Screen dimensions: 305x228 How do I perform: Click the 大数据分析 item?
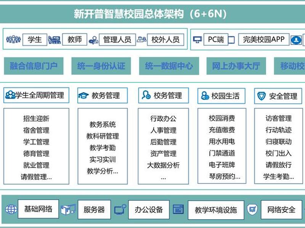[164, 165]
